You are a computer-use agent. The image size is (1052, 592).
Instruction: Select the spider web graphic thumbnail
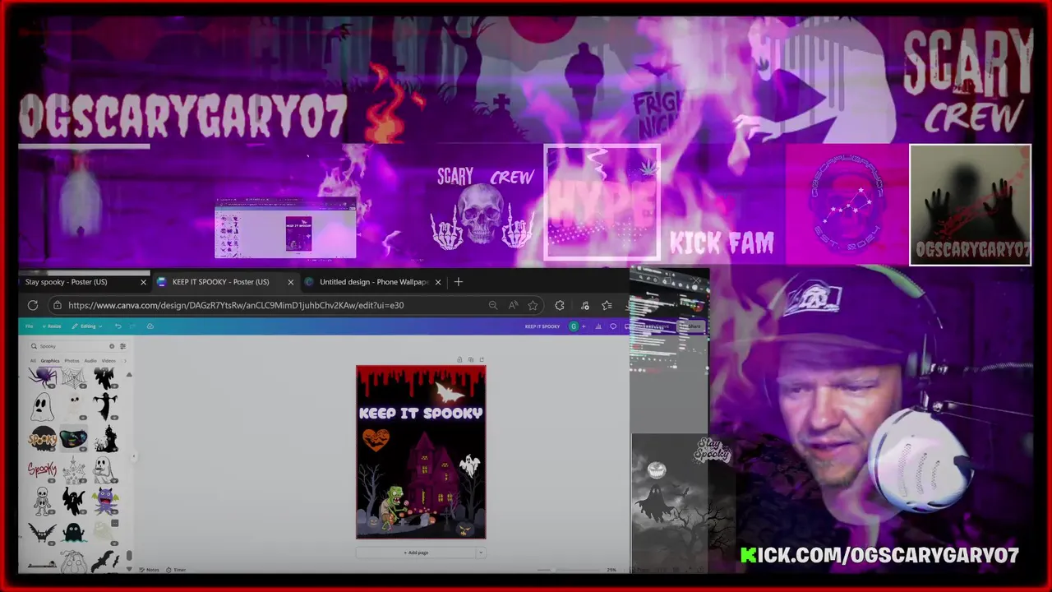coord(73,379)
